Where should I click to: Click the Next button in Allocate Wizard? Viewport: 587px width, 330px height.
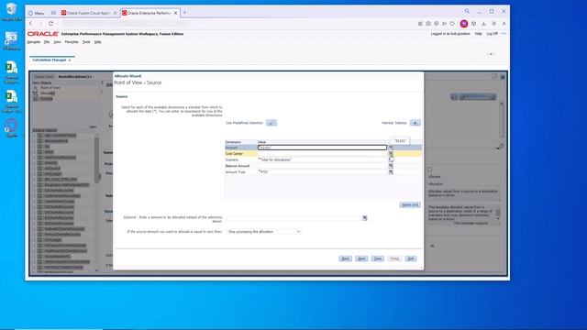361,258
